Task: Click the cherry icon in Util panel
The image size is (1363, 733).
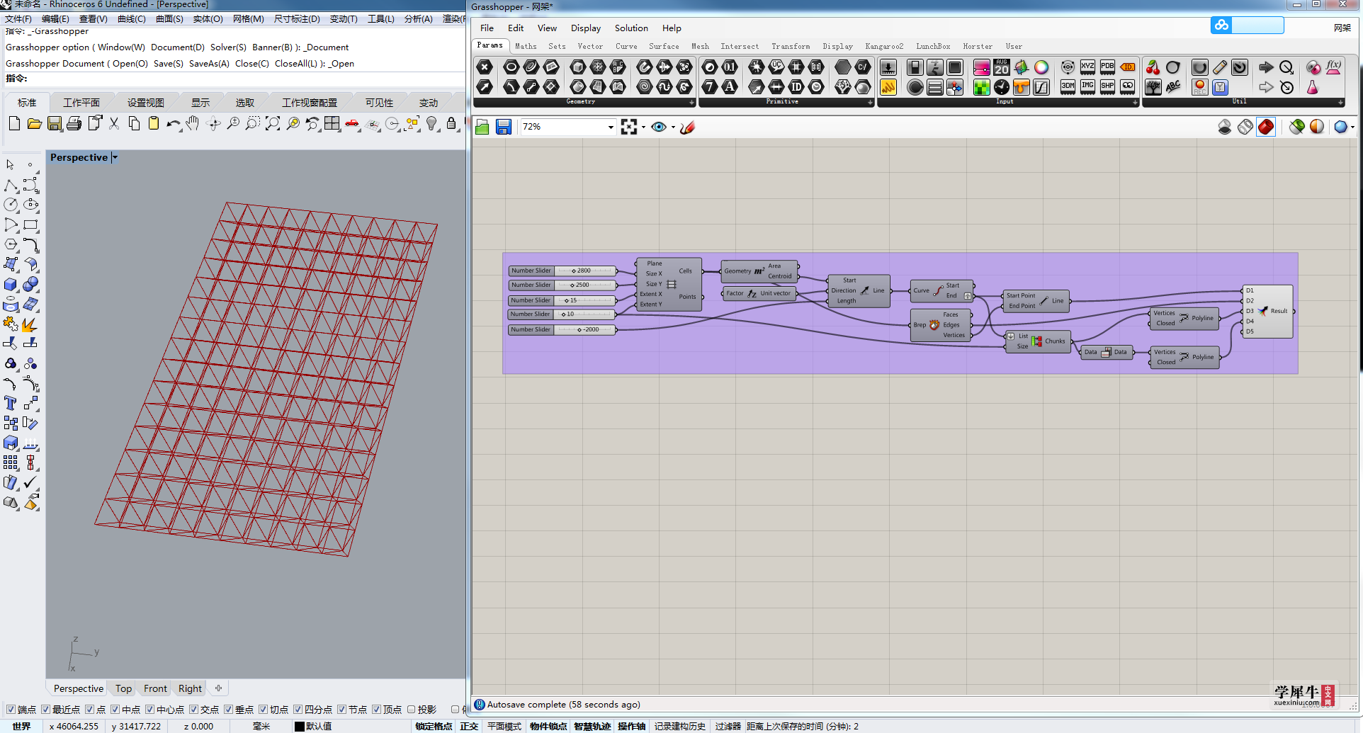Action: [x=1153, y=67]
